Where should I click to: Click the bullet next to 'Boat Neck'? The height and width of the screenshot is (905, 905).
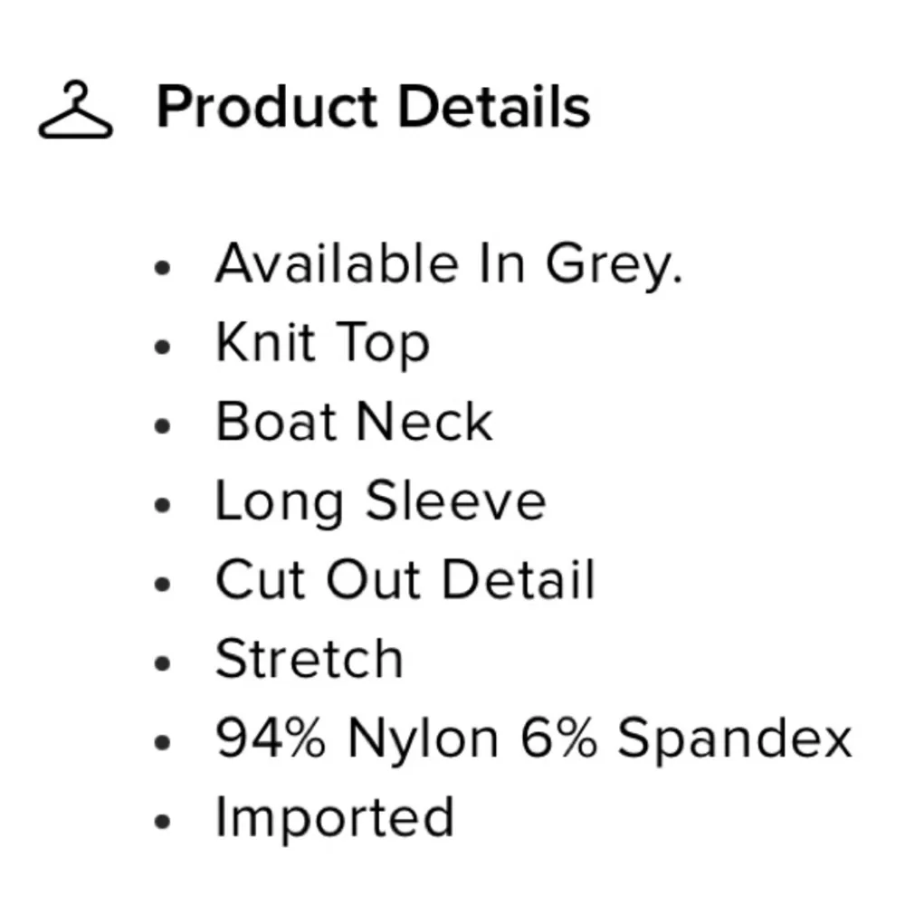(x=163, y=425)
